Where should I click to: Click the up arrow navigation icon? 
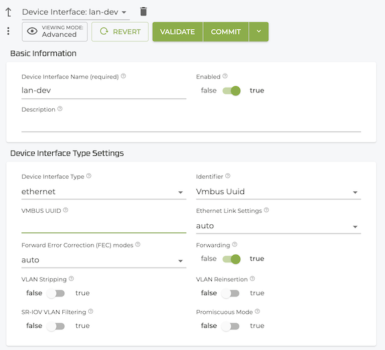[x=9, y=12]
